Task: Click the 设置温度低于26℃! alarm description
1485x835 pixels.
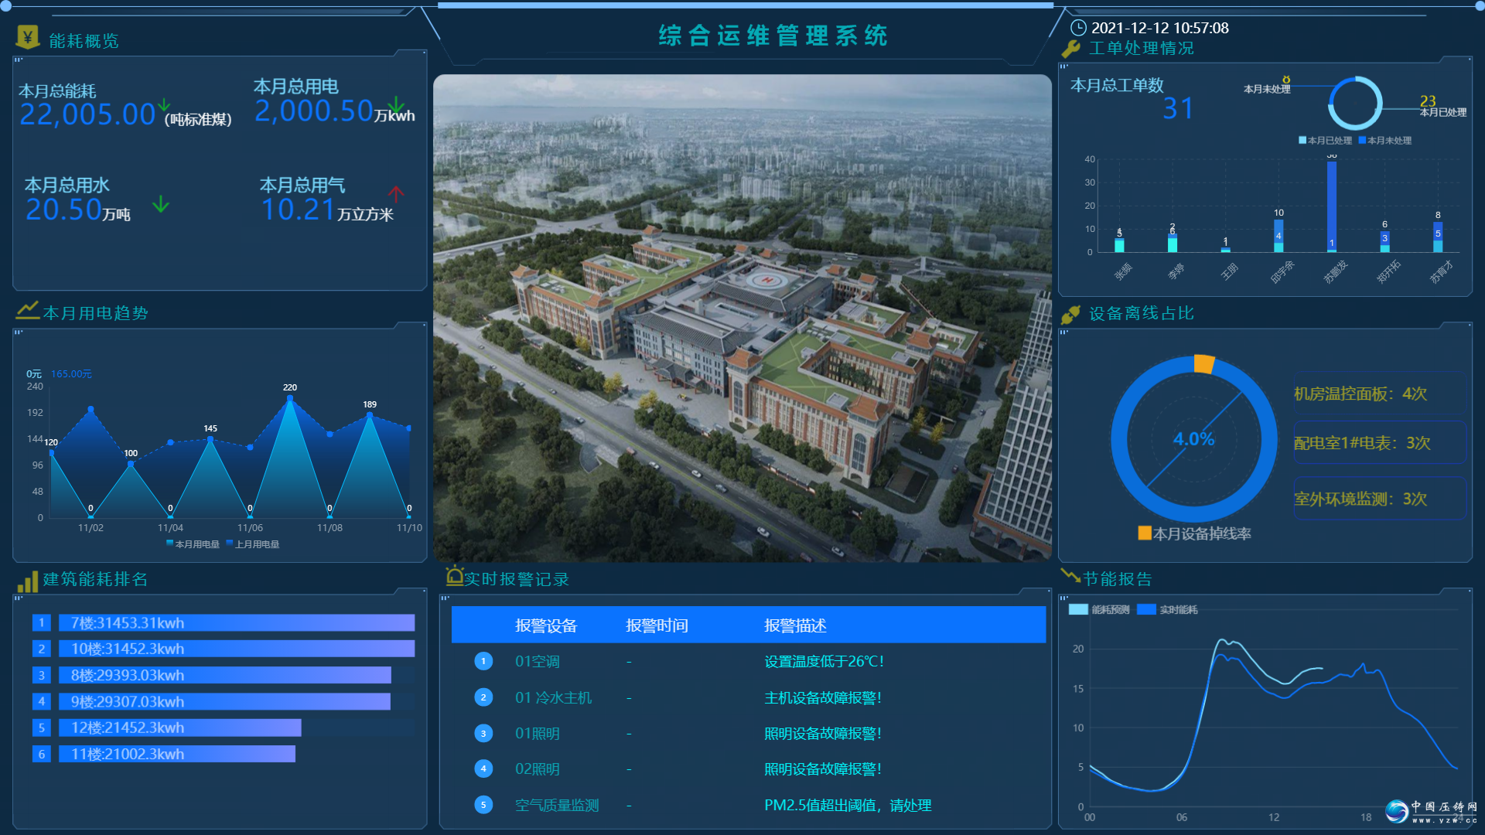Action: (x=824, y=662)
